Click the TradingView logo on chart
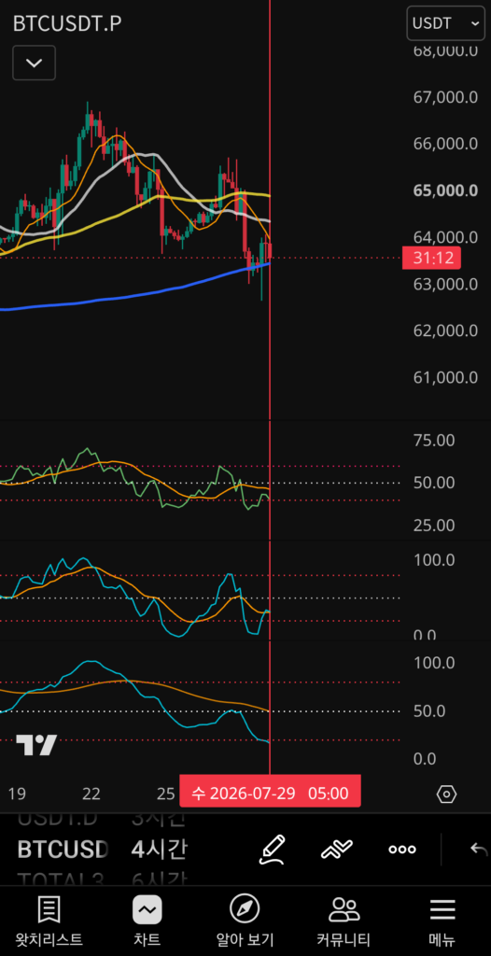Screen dimensions: 491x956 point(36,745)
